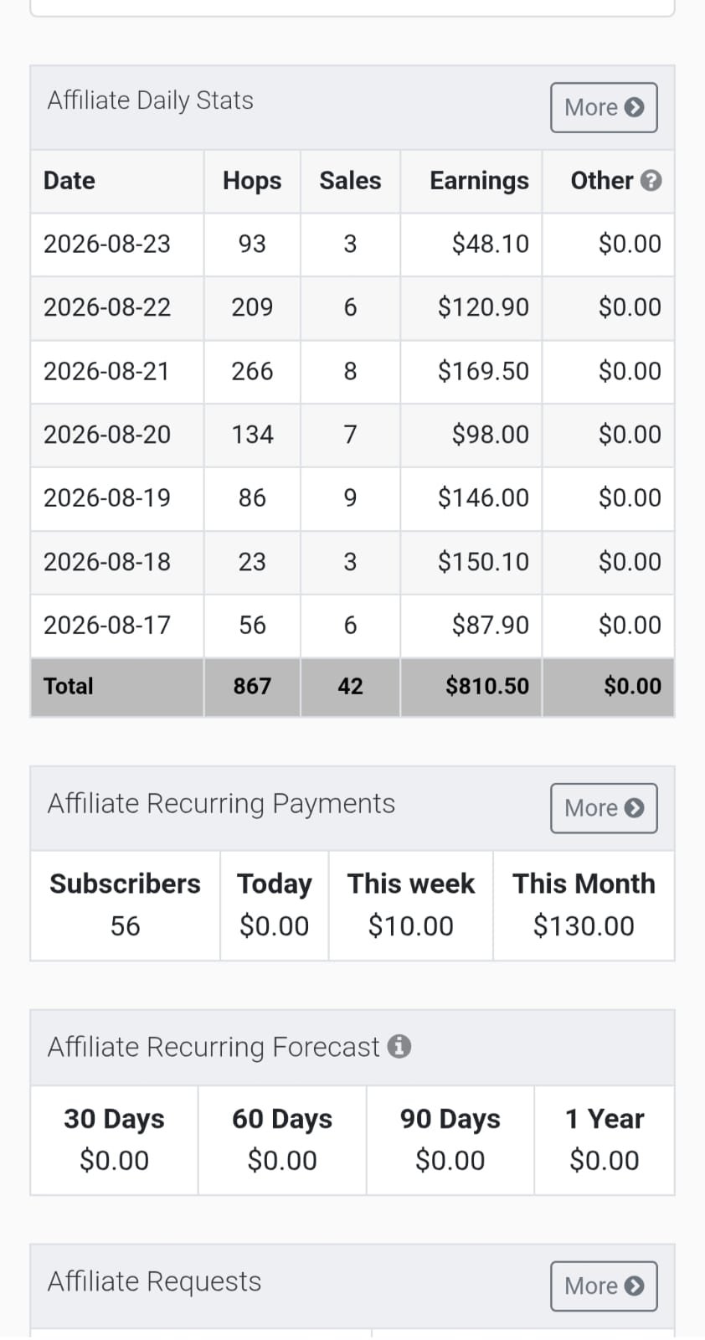This screenshot has height=1340, width=705.
Task: Open More for Affiliate Recurring Payments
Action: [604, 808]
